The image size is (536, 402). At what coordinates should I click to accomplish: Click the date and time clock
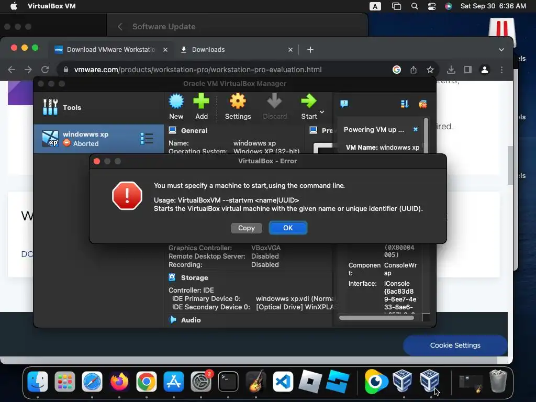[x=493, y=6]
